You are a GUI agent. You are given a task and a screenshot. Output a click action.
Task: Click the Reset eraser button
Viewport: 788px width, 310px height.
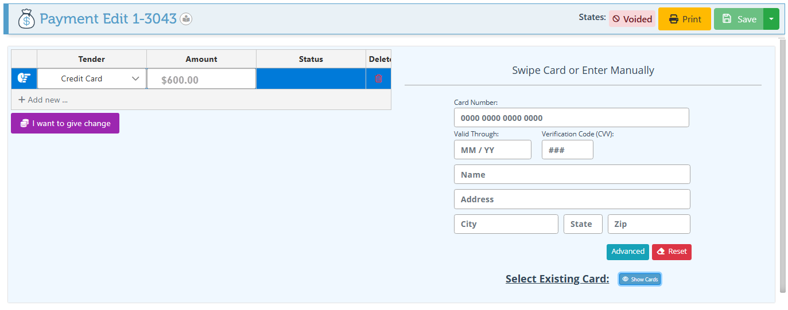point(671,252)
